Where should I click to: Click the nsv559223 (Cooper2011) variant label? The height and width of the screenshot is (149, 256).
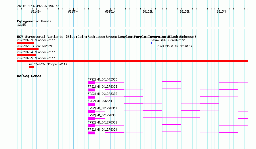pos(36,40)
